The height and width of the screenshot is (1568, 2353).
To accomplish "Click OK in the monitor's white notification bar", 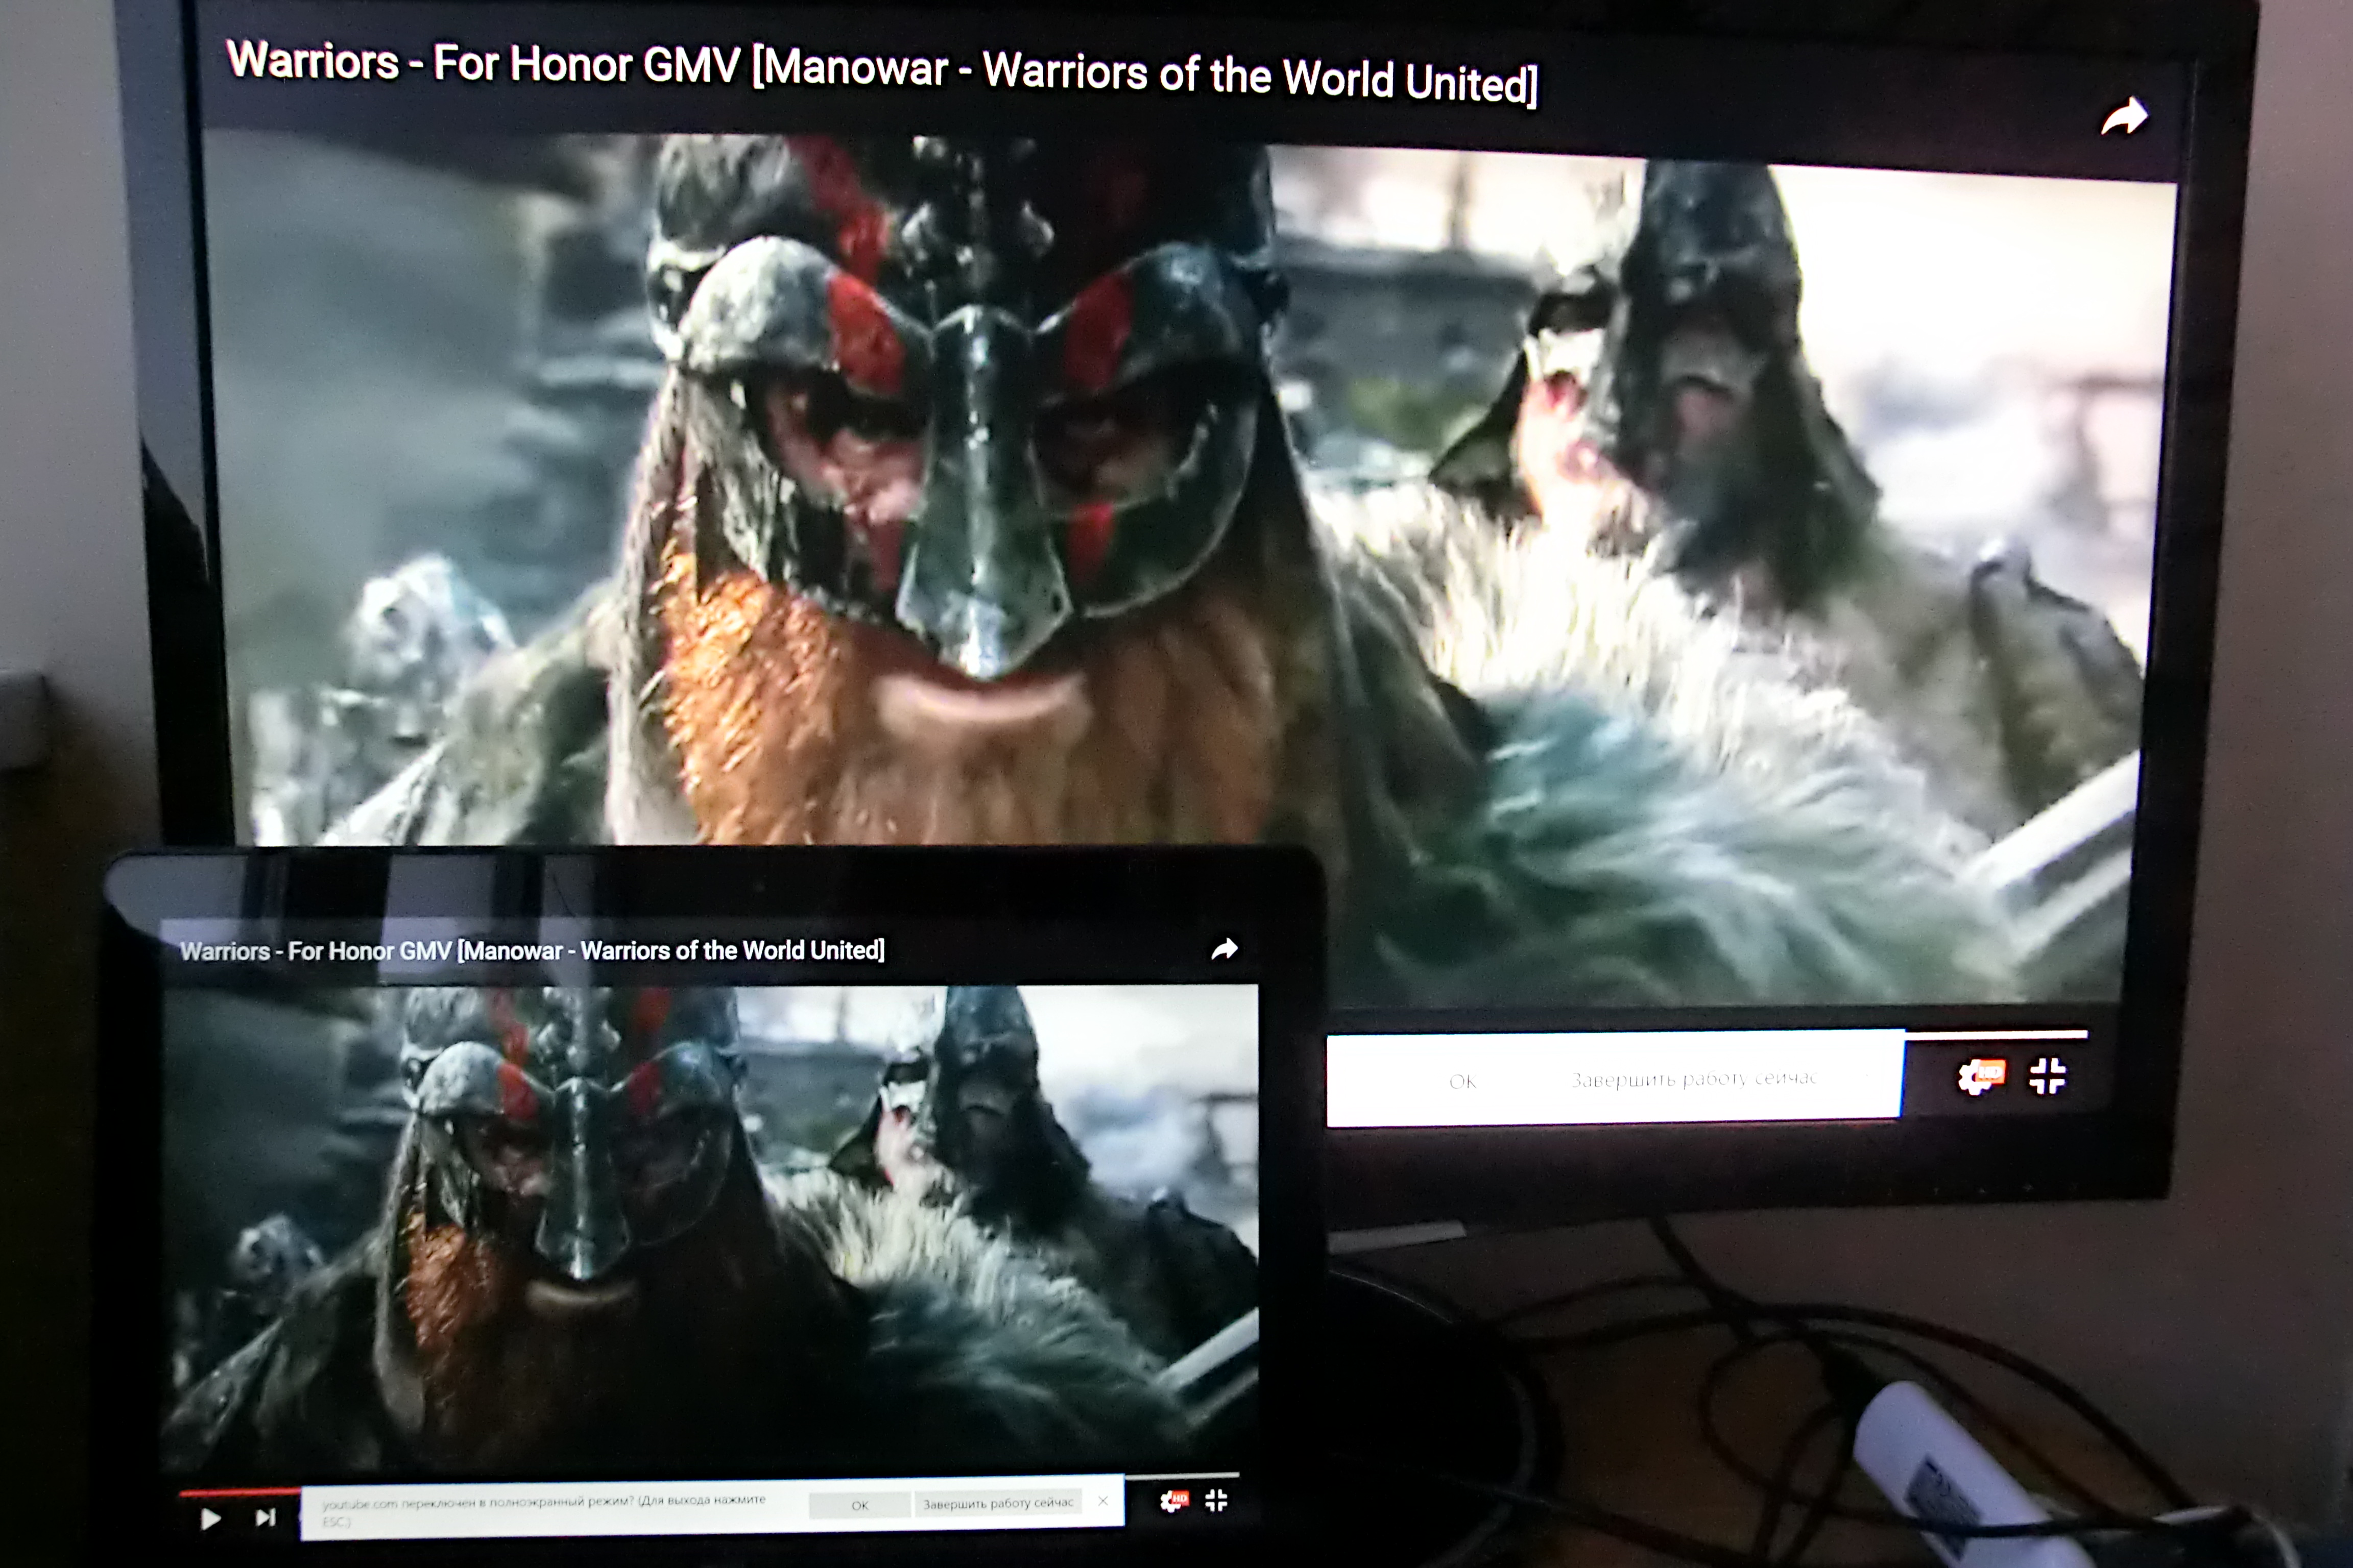I will click(1461, 1081).
